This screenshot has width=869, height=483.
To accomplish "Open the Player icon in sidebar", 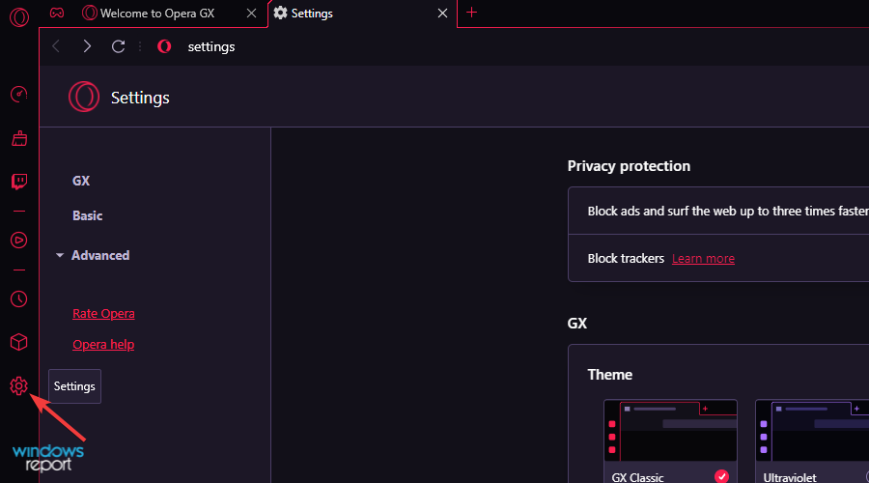I will (x=19, y=241).
